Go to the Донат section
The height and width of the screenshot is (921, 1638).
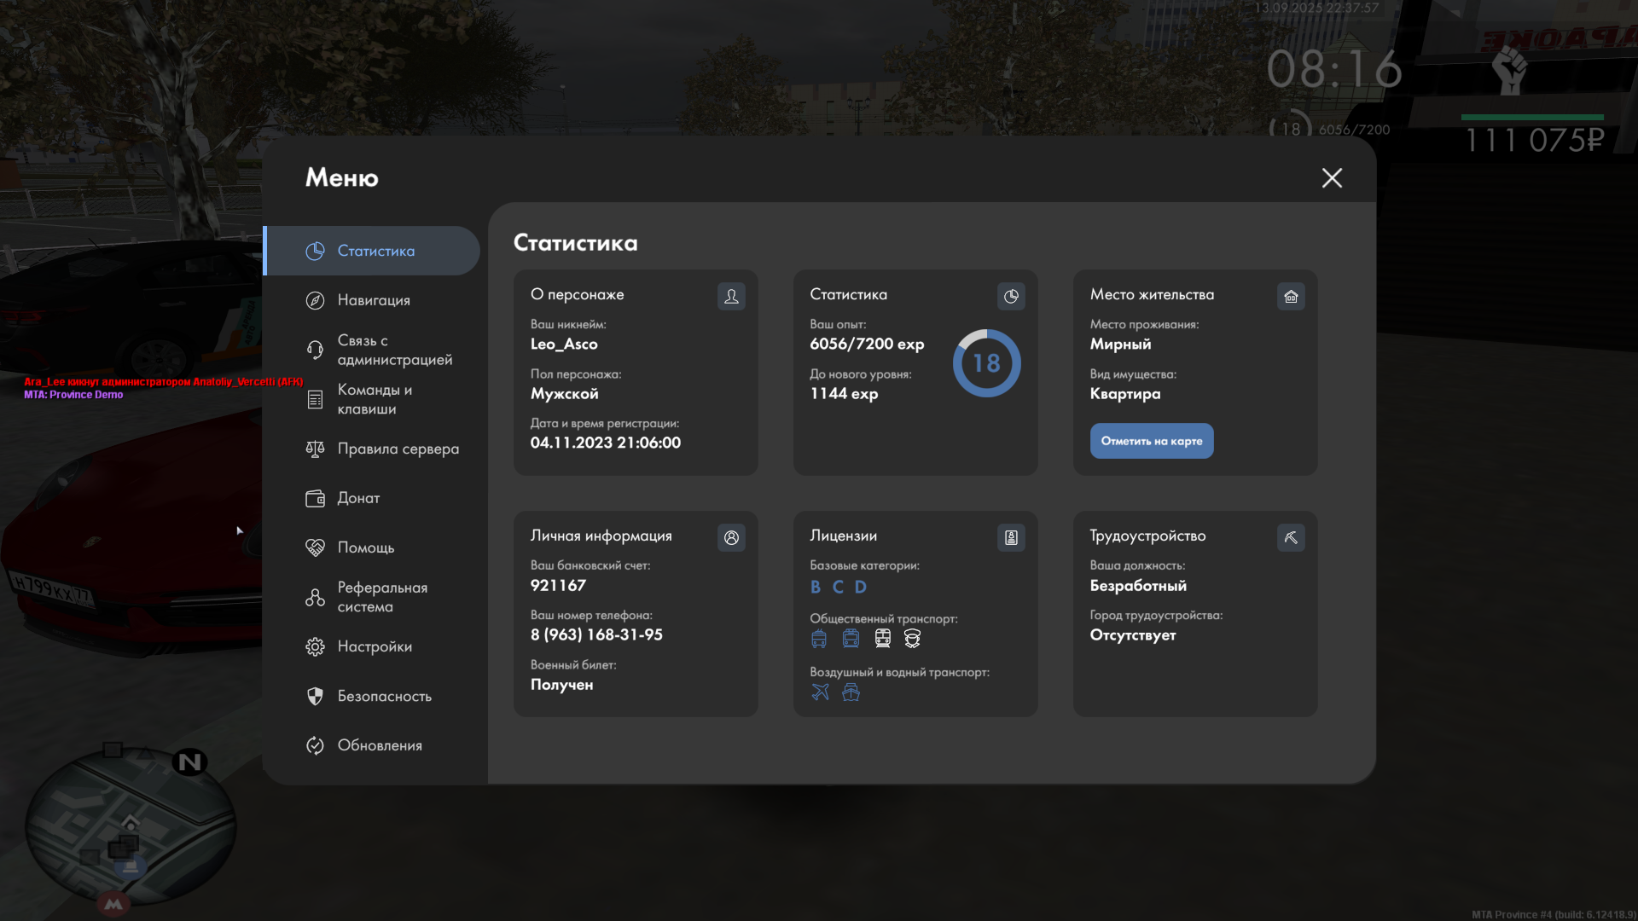[358, 498]
